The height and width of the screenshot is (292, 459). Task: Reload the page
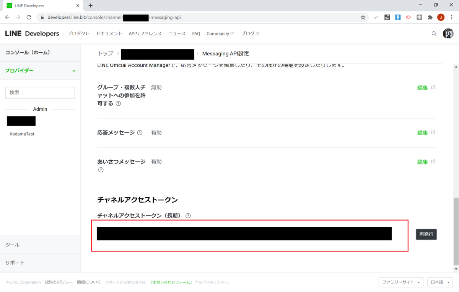29,17
